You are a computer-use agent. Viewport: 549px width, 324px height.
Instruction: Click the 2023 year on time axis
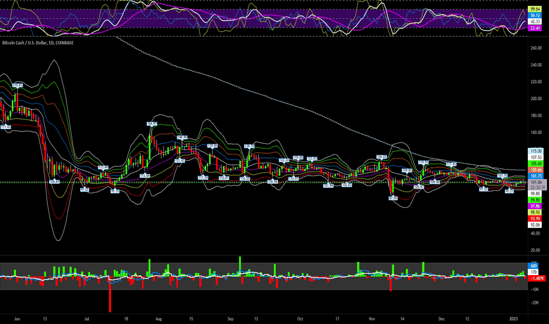513,319
